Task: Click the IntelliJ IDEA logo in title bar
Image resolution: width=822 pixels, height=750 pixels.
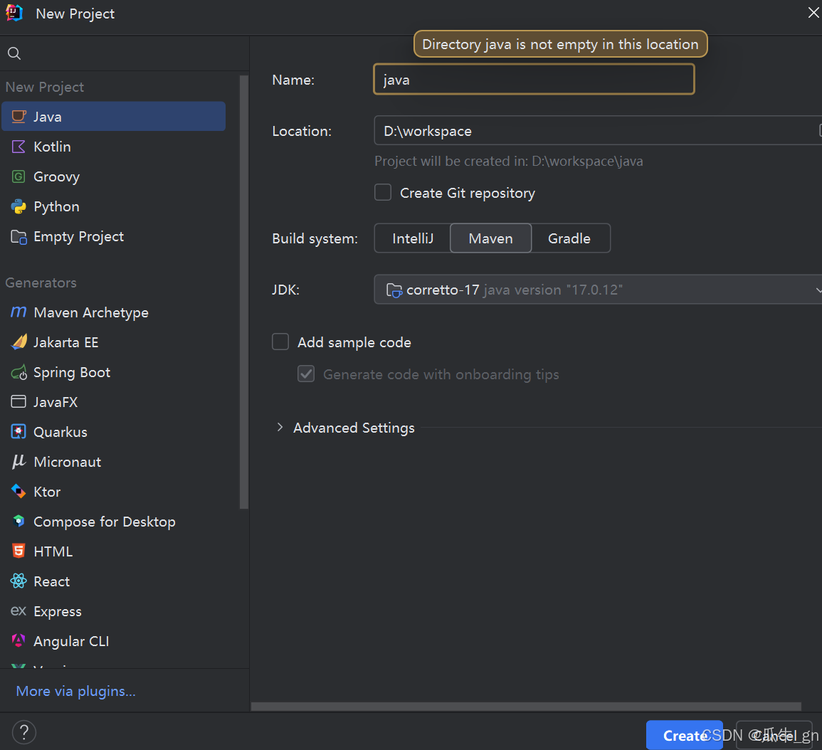Action: (14, 13)
